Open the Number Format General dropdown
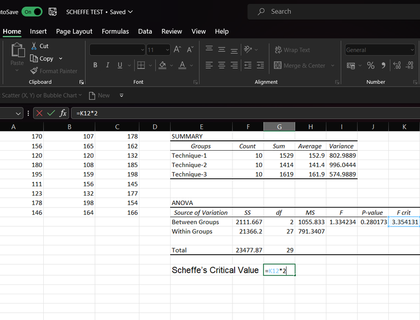 [411, 50]
